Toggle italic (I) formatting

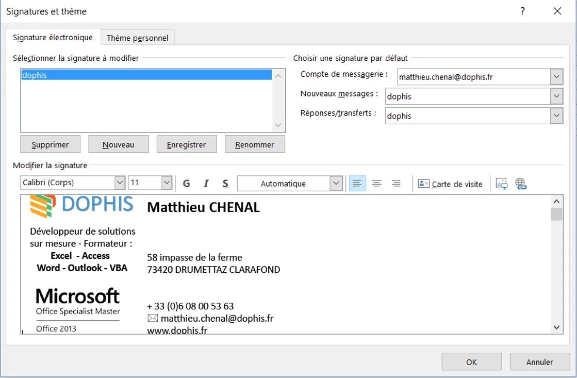(206, 183)
